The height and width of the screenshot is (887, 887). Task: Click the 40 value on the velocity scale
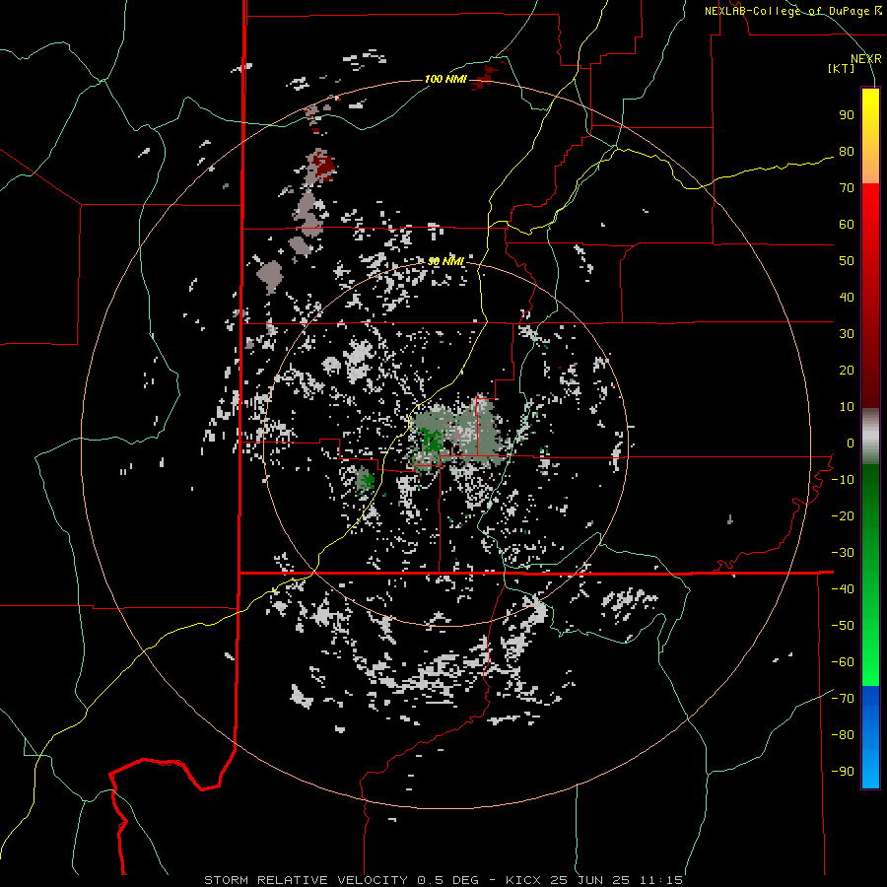click(847, 297)
